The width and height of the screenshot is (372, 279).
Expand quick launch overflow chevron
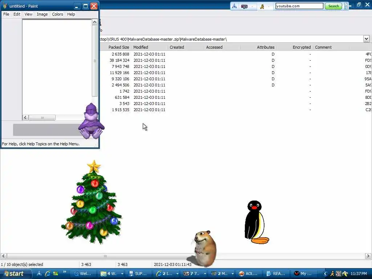click(65, 272)
